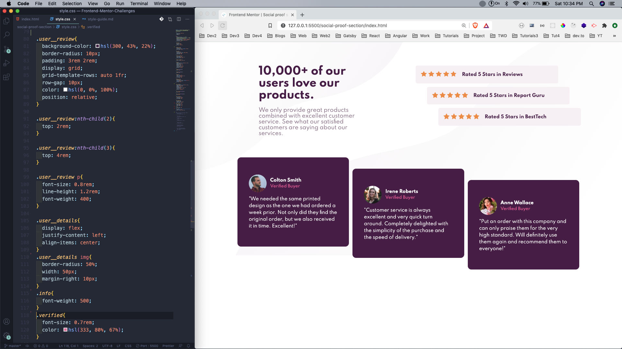Click Ln 118, Col 1 cursor position indicator

click(69, 346)
